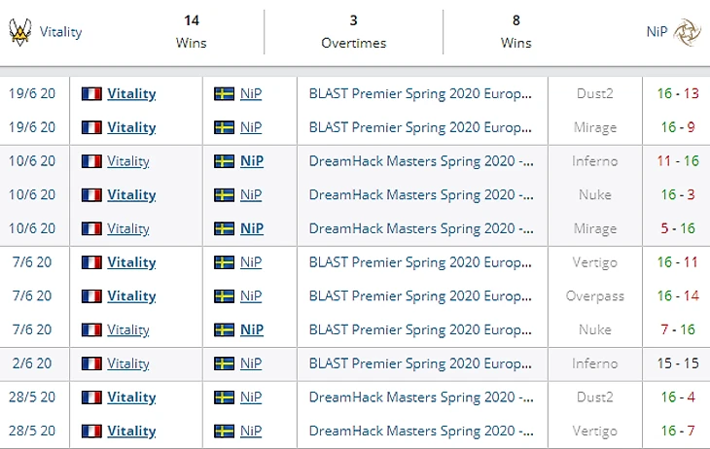Click Swedish flag in Inferno 2/6 row
Viewport: 710px width, 449px height.
(224, 363)
